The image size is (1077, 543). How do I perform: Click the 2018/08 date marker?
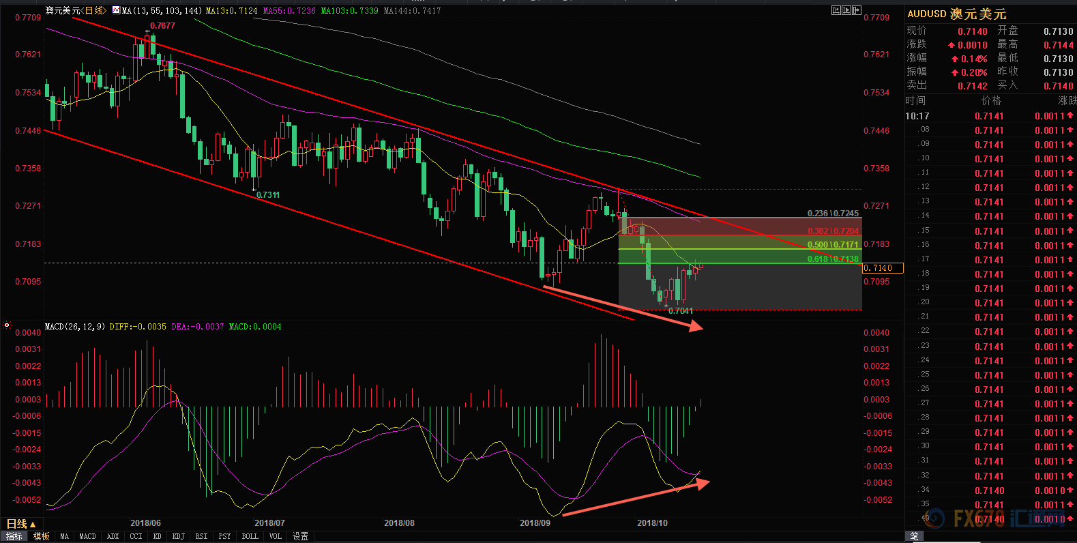[x=399, y=523]
